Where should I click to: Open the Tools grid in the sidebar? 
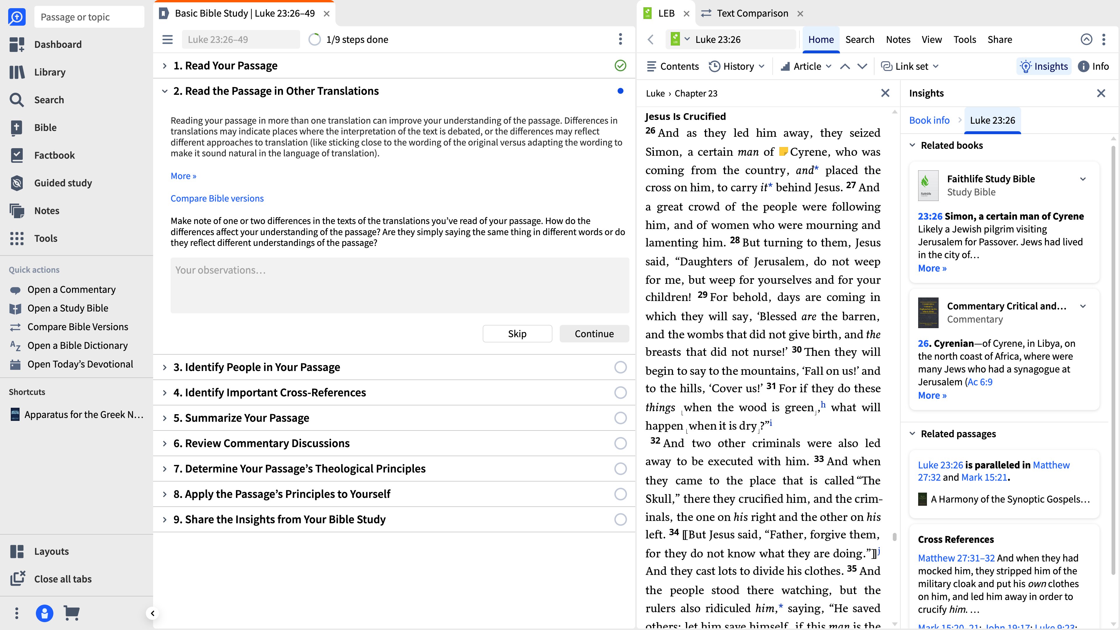coord(17,238)
